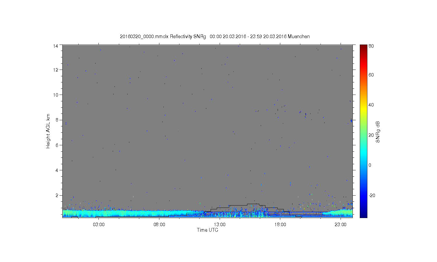
Task: Click the 03:00 time tick label
Action: coord(99,225)
